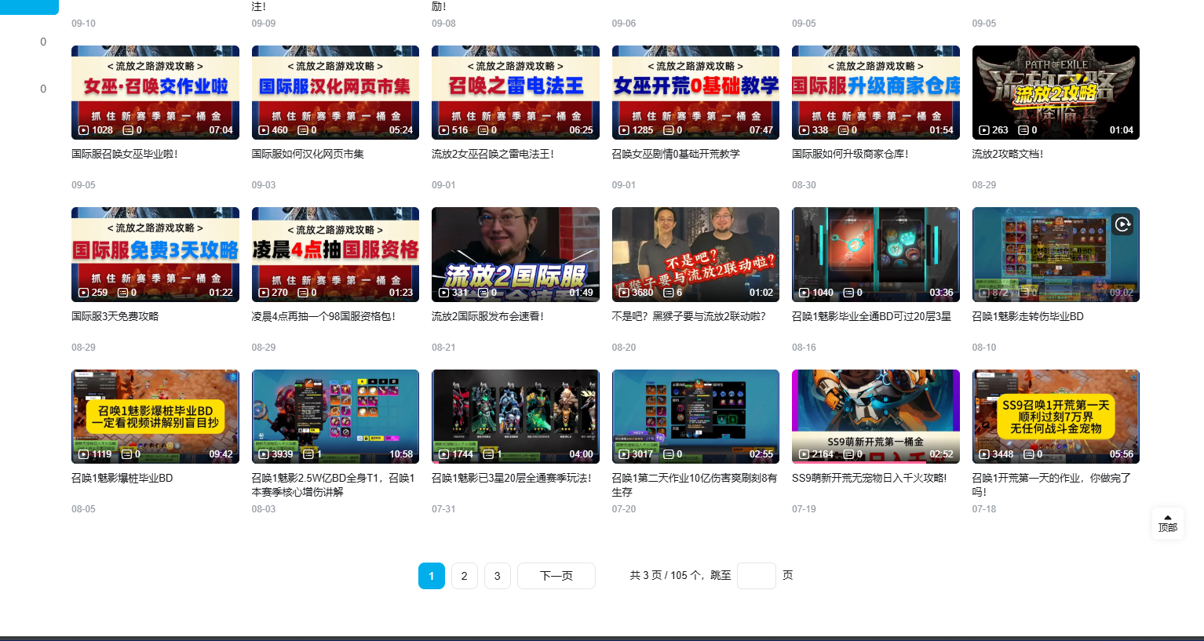Focus the 跳至 page number input
The height and width of the screenshot is (641, 1204).
pos(757,576)
